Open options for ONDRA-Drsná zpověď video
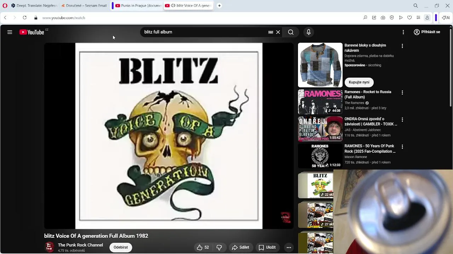This screenshot has width=453, height=254. click(x=402, y=120)
